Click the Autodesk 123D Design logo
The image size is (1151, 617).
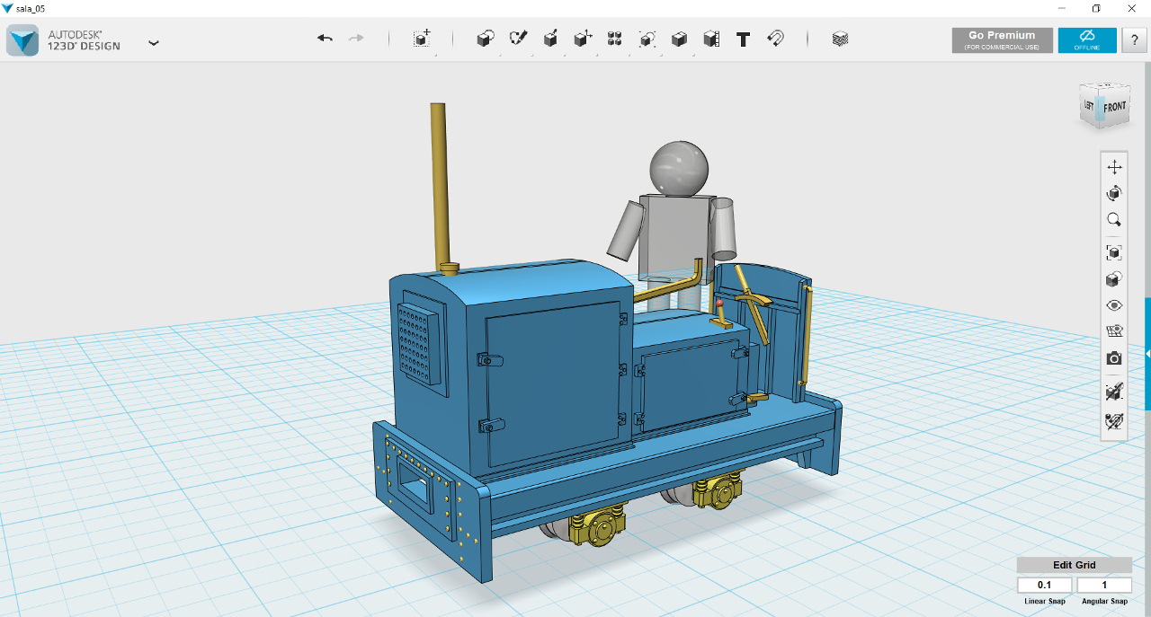pos(22,40)
